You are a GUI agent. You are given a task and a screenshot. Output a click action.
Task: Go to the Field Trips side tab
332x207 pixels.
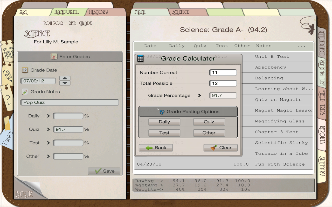tap(322, 103)
